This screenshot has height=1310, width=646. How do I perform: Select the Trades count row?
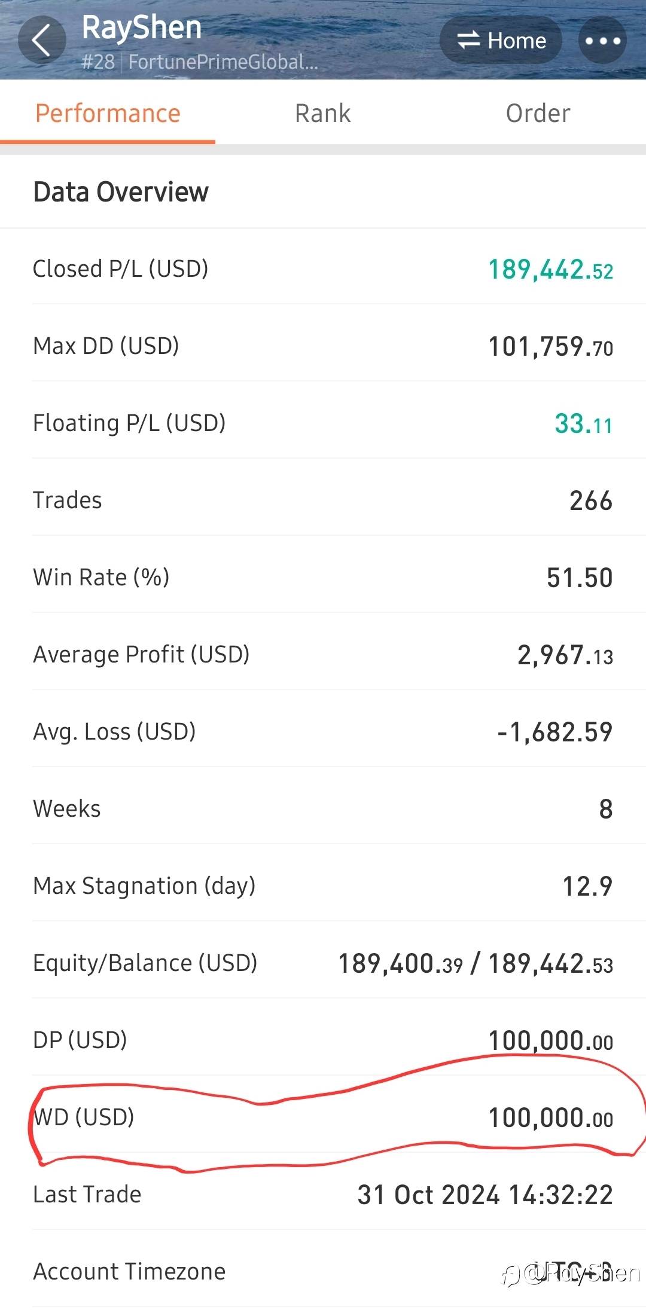point(323,500)
